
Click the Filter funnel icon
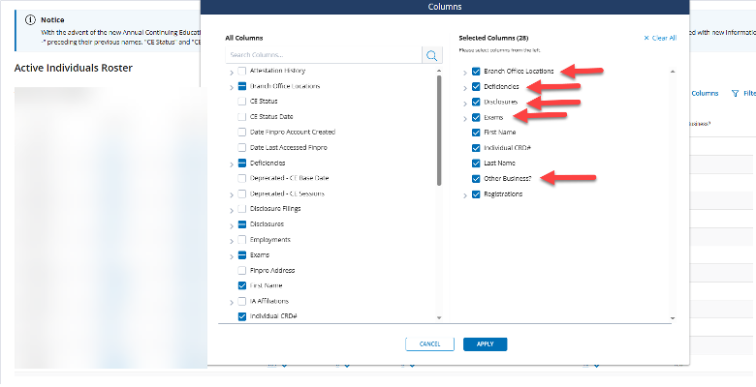[x=736, y=94]
